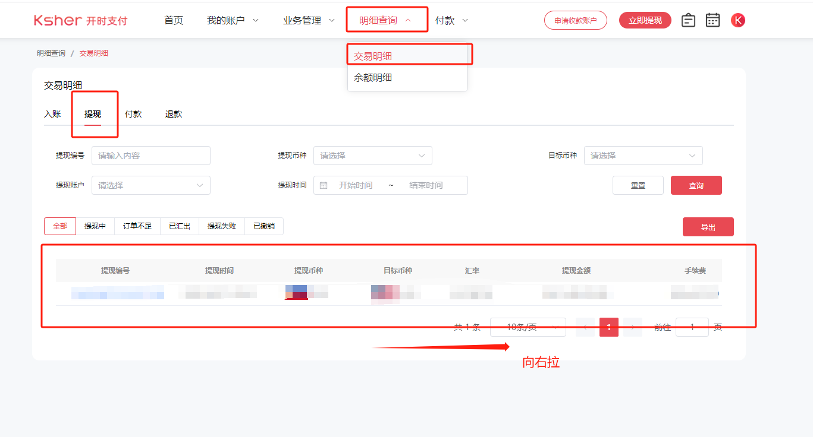Enable the 已汇出 status filter

point(179,226)
